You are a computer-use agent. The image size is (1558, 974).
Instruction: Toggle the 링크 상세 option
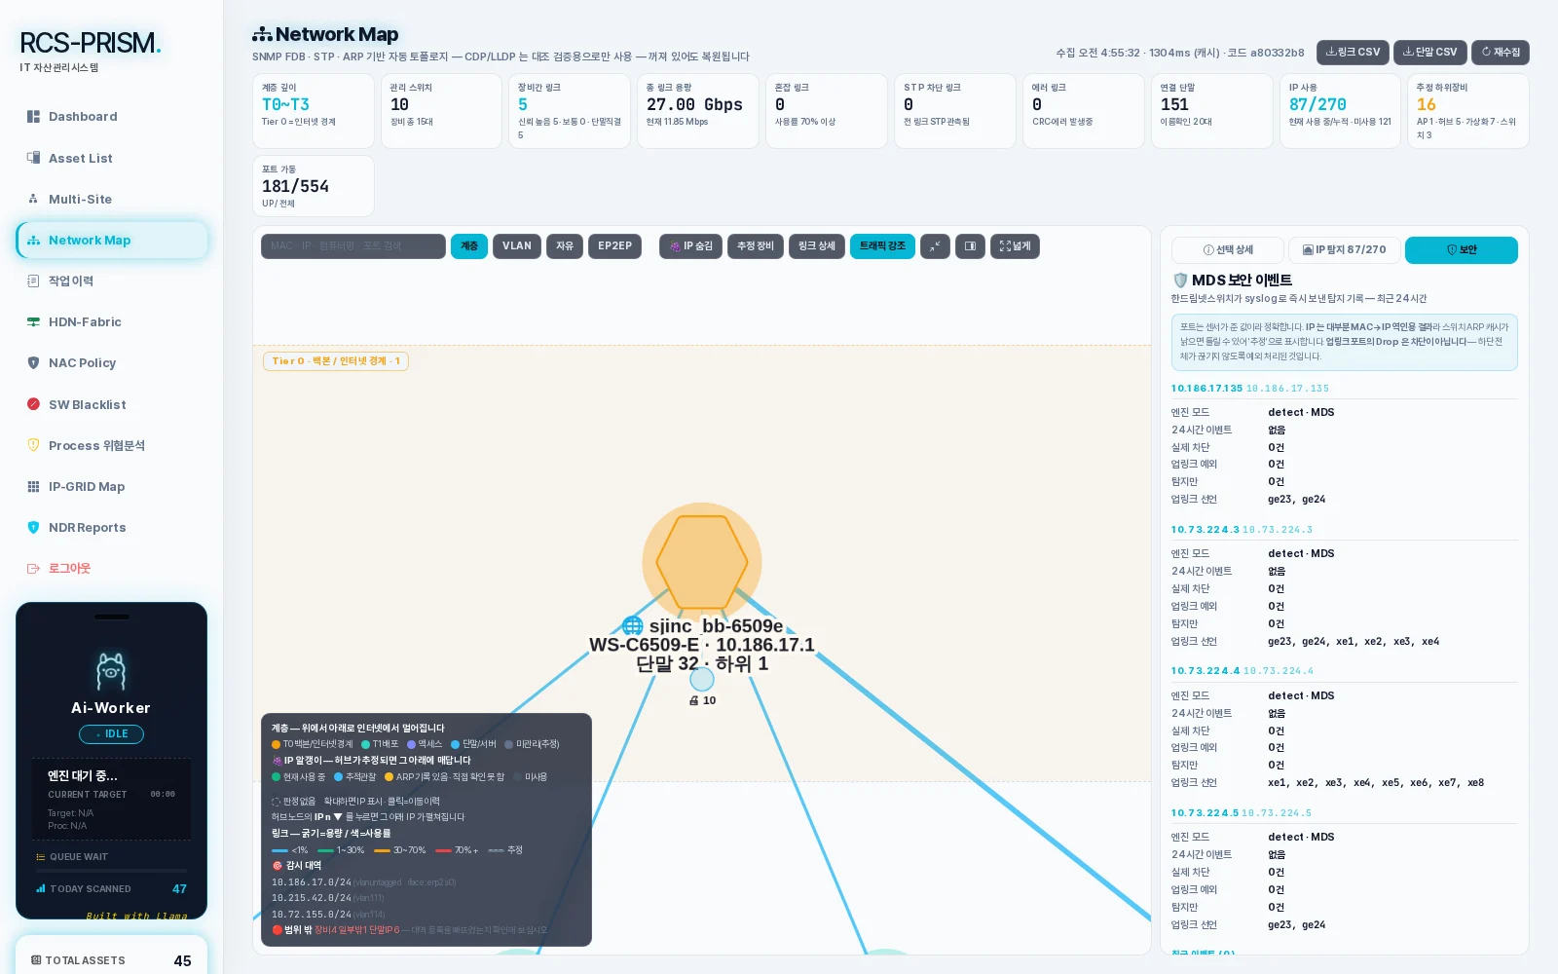[x=817, y=246]
